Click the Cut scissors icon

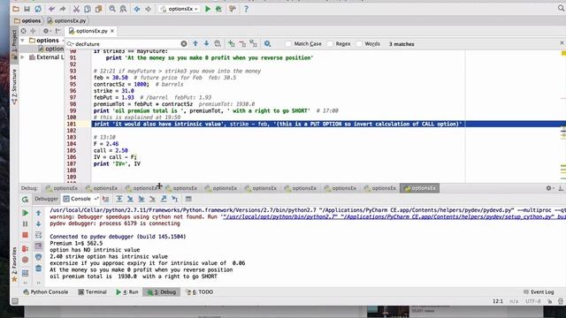(77, 9)
